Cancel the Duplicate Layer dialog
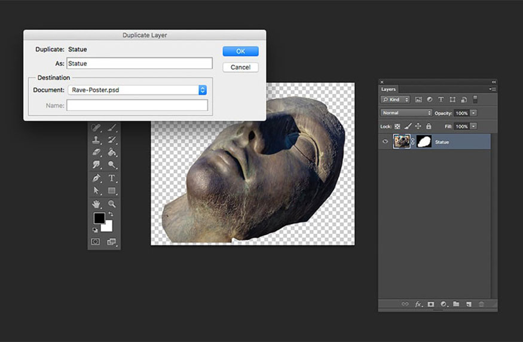The height and width of the screenshot is (342, 523). tap(240, 67)
